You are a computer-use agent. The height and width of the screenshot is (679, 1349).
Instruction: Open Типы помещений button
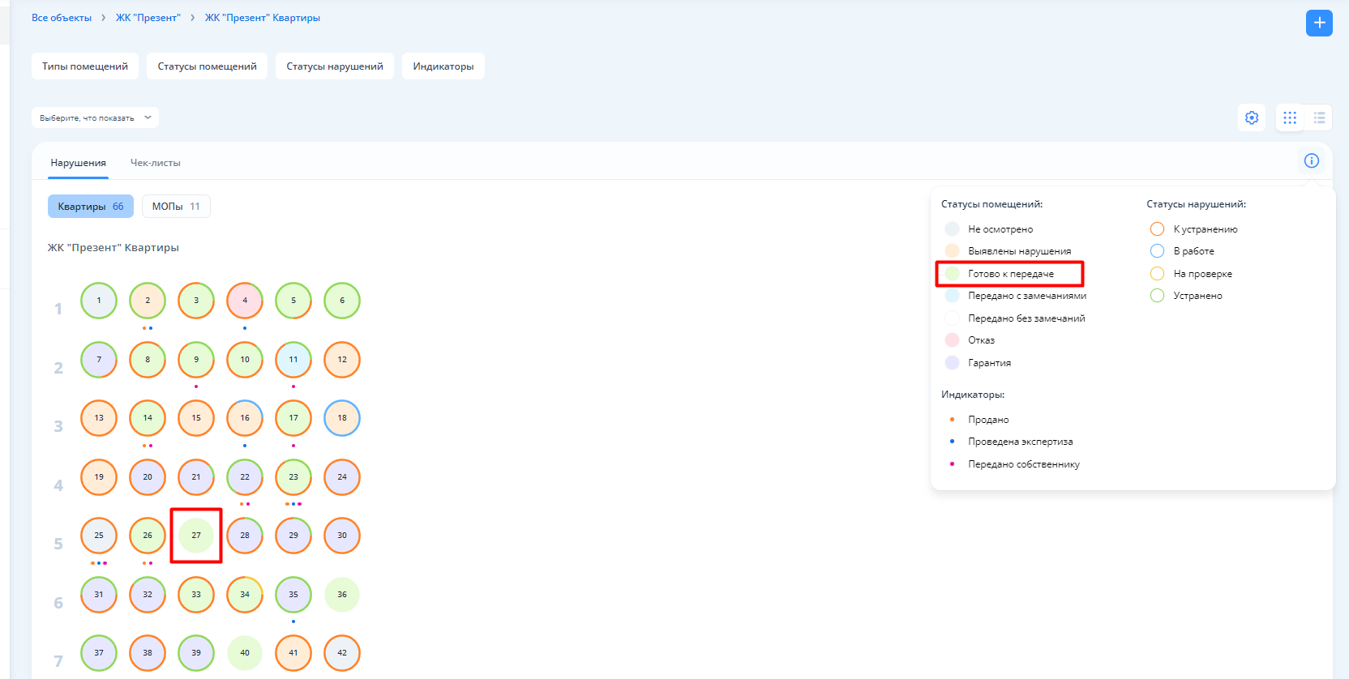coord(85,66)
